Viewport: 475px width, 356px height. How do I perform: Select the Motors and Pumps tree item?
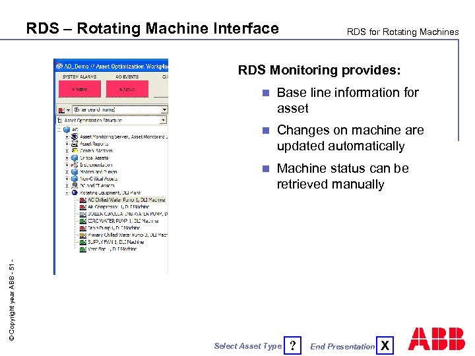98,172
